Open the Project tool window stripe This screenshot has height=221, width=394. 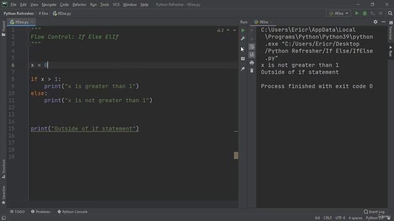point(4,29)
